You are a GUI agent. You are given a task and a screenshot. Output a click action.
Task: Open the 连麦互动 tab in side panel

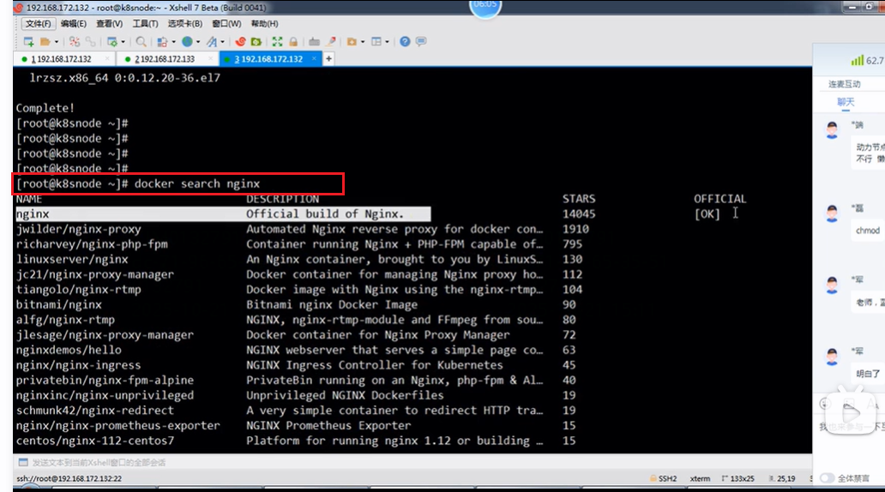(x=845, y=84)
